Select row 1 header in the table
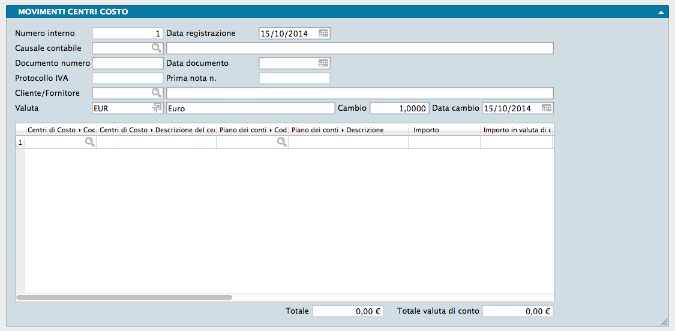Image resolution: width=675 pixels, height=331 pixels. pyautogui.click(x=20, y=142)
